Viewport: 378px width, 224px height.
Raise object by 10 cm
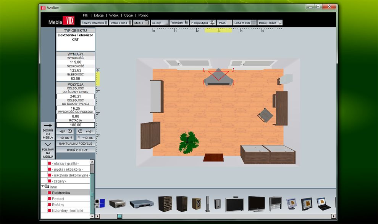tap(85, 138)
